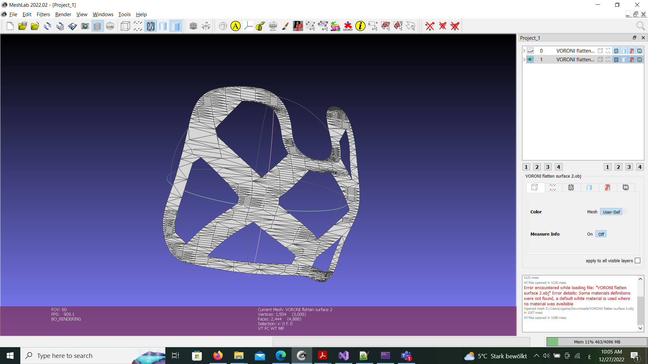Toggle the Show Layer Dialog icon
Viewport: 648px width, 364px height.
click(98, 26)
